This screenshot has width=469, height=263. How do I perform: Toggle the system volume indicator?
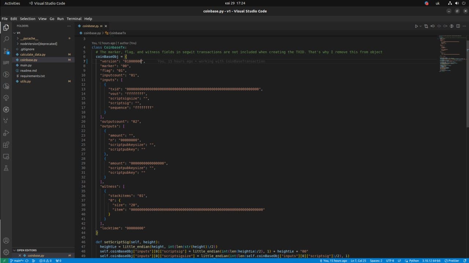click(458, 3)
